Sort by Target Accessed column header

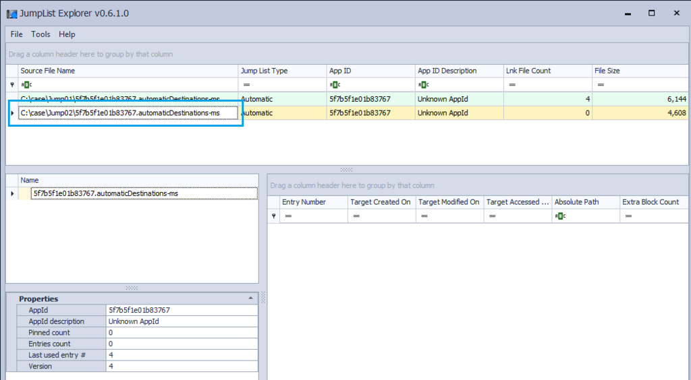pos(518,202)
